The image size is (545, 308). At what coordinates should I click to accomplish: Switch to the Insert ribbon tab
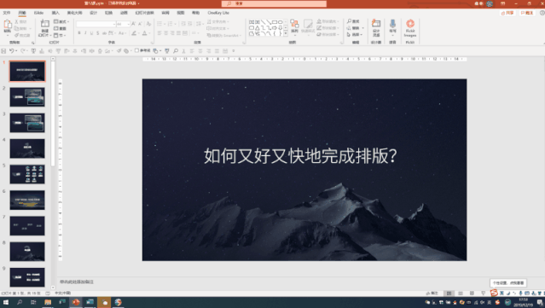55,13
